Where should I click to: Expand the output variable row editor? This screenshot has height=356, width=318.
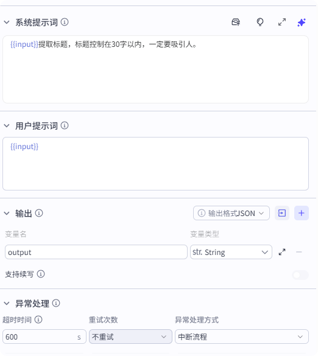coord(282,252)
